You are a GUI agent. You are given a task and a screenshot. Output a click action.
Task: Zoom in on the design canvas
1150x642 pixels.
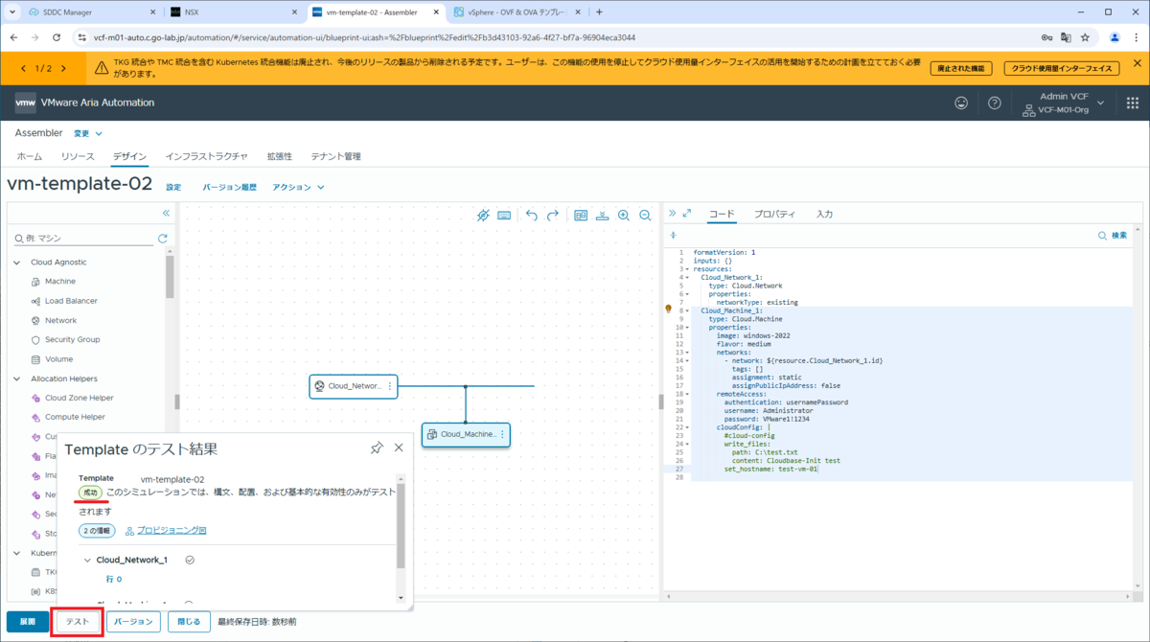[624, 216]
